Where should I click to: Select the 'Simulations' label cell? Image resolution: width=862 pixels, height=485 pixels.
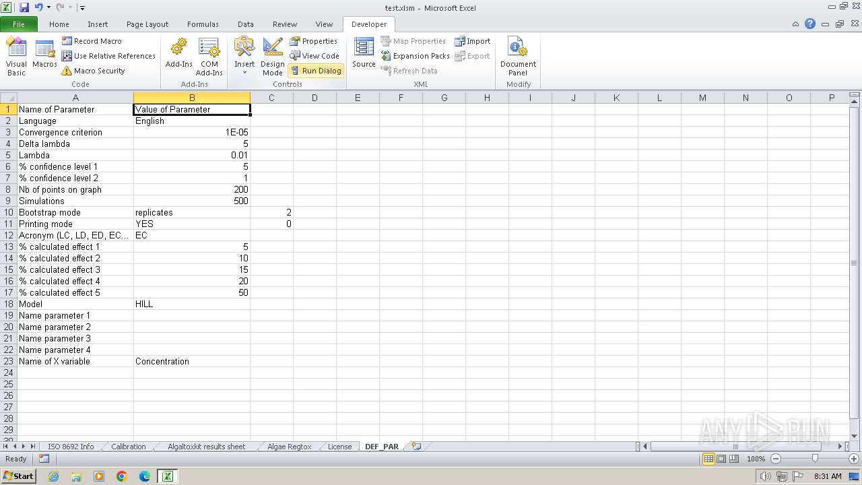coord(75,201)
